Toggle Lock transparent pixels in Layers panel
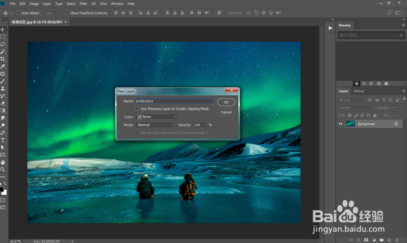Screen dimensions: 407x243 [x=350, y=116]
